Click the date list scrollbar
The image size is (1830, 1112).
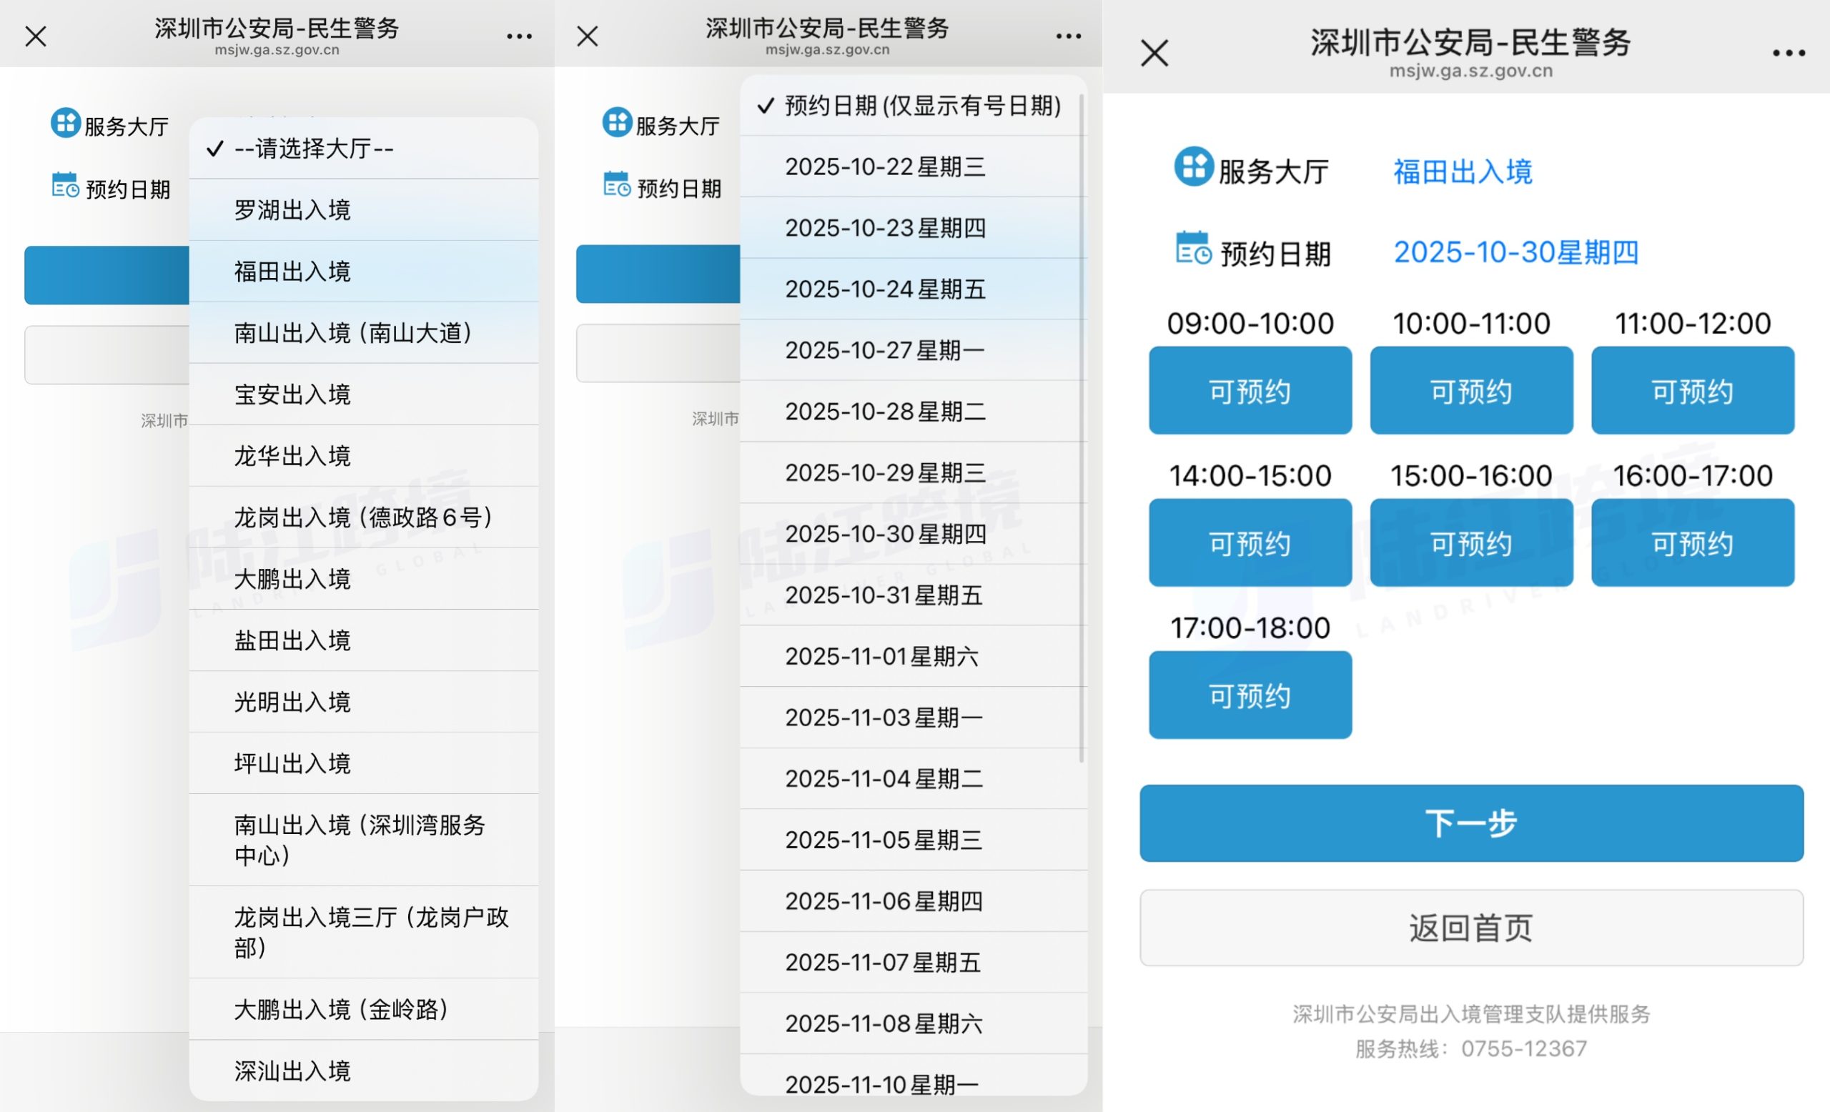(1081, 427)
